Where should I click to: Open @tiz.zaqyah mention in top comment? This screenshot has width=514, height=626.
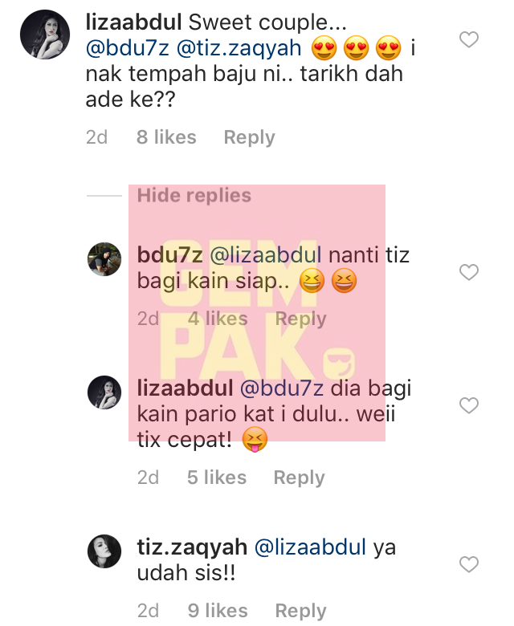pyautogui.click(x=239, y=48)
